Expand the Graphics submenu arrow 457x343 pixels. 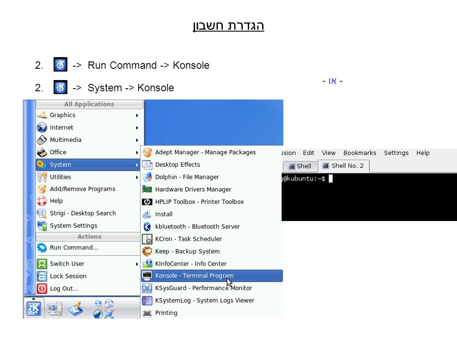coord(136,115)
